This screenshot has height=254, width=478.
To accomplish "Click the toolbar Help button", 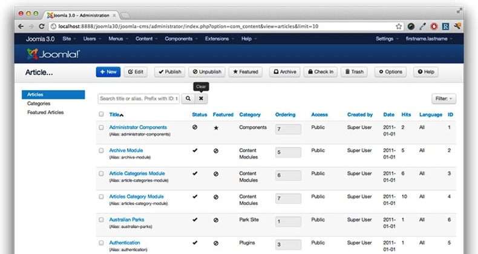I will (426, 72).
